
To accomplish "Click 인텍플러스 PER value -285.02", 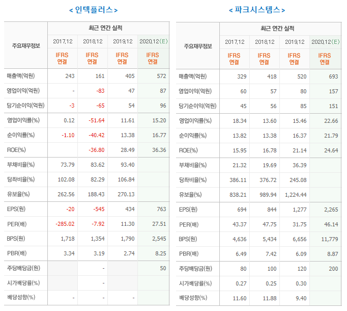I will point(65,224).
